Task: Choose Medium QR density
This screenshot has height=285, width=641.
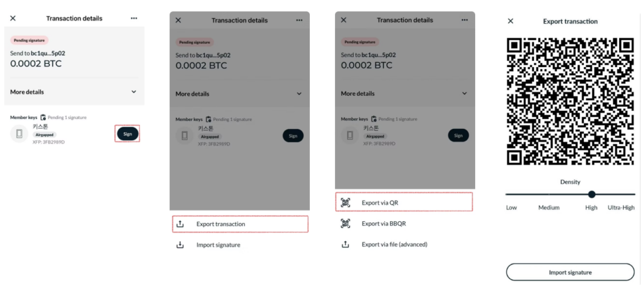Action: (548, 207)
